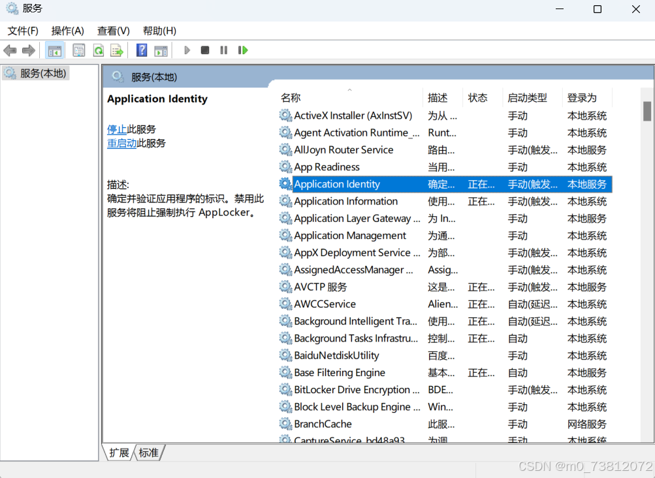Click the Restart Service toolbar icon
Image resolution: width=655 pixels, height=478 pixels.
(243, 50)
